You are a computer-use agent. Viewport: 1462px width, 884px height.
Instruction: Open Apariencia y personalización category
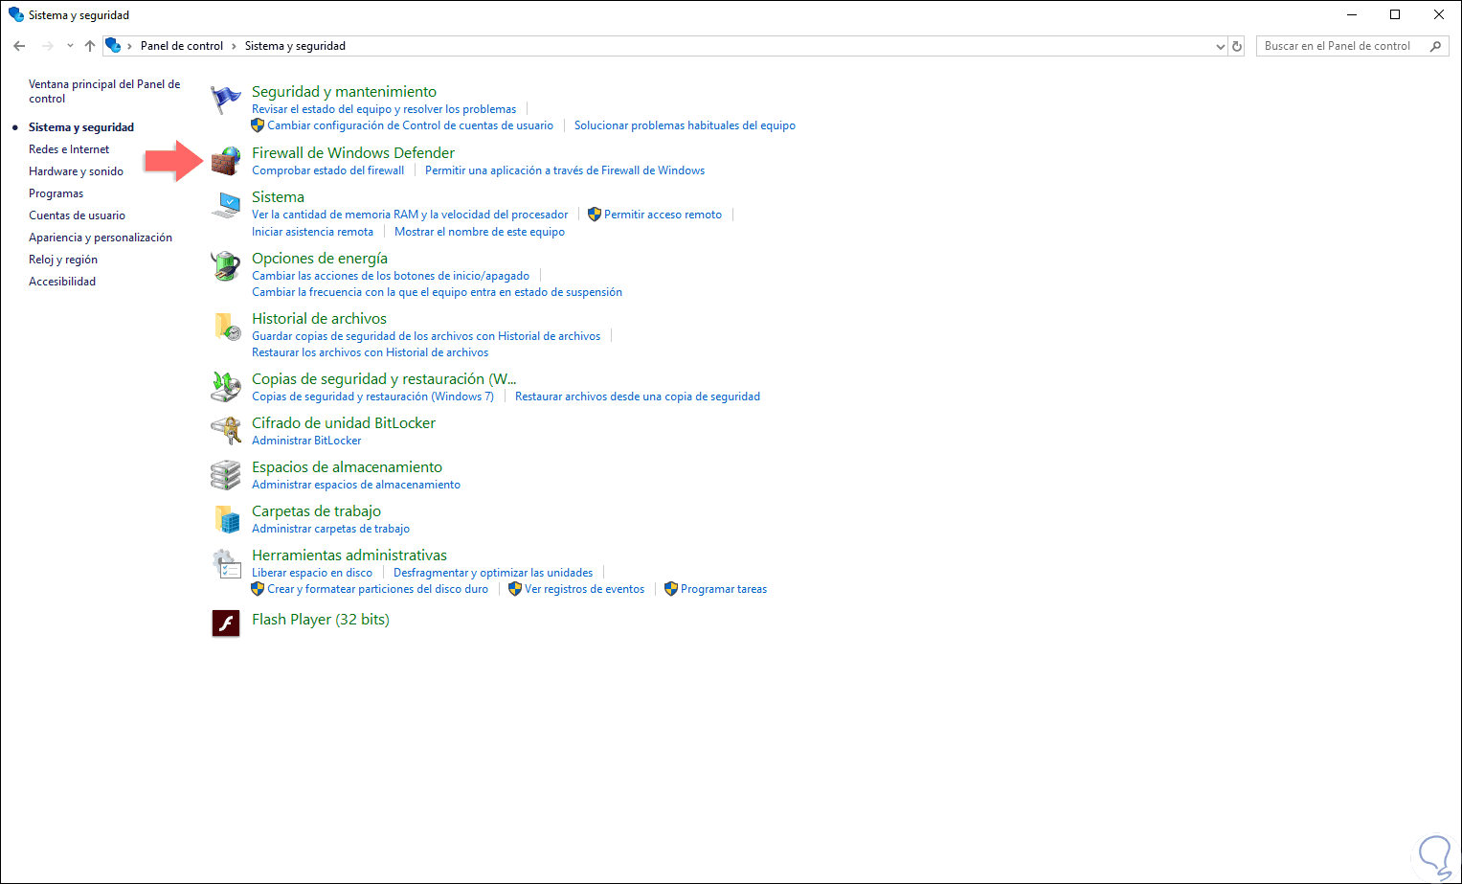(x=101, y=238)
